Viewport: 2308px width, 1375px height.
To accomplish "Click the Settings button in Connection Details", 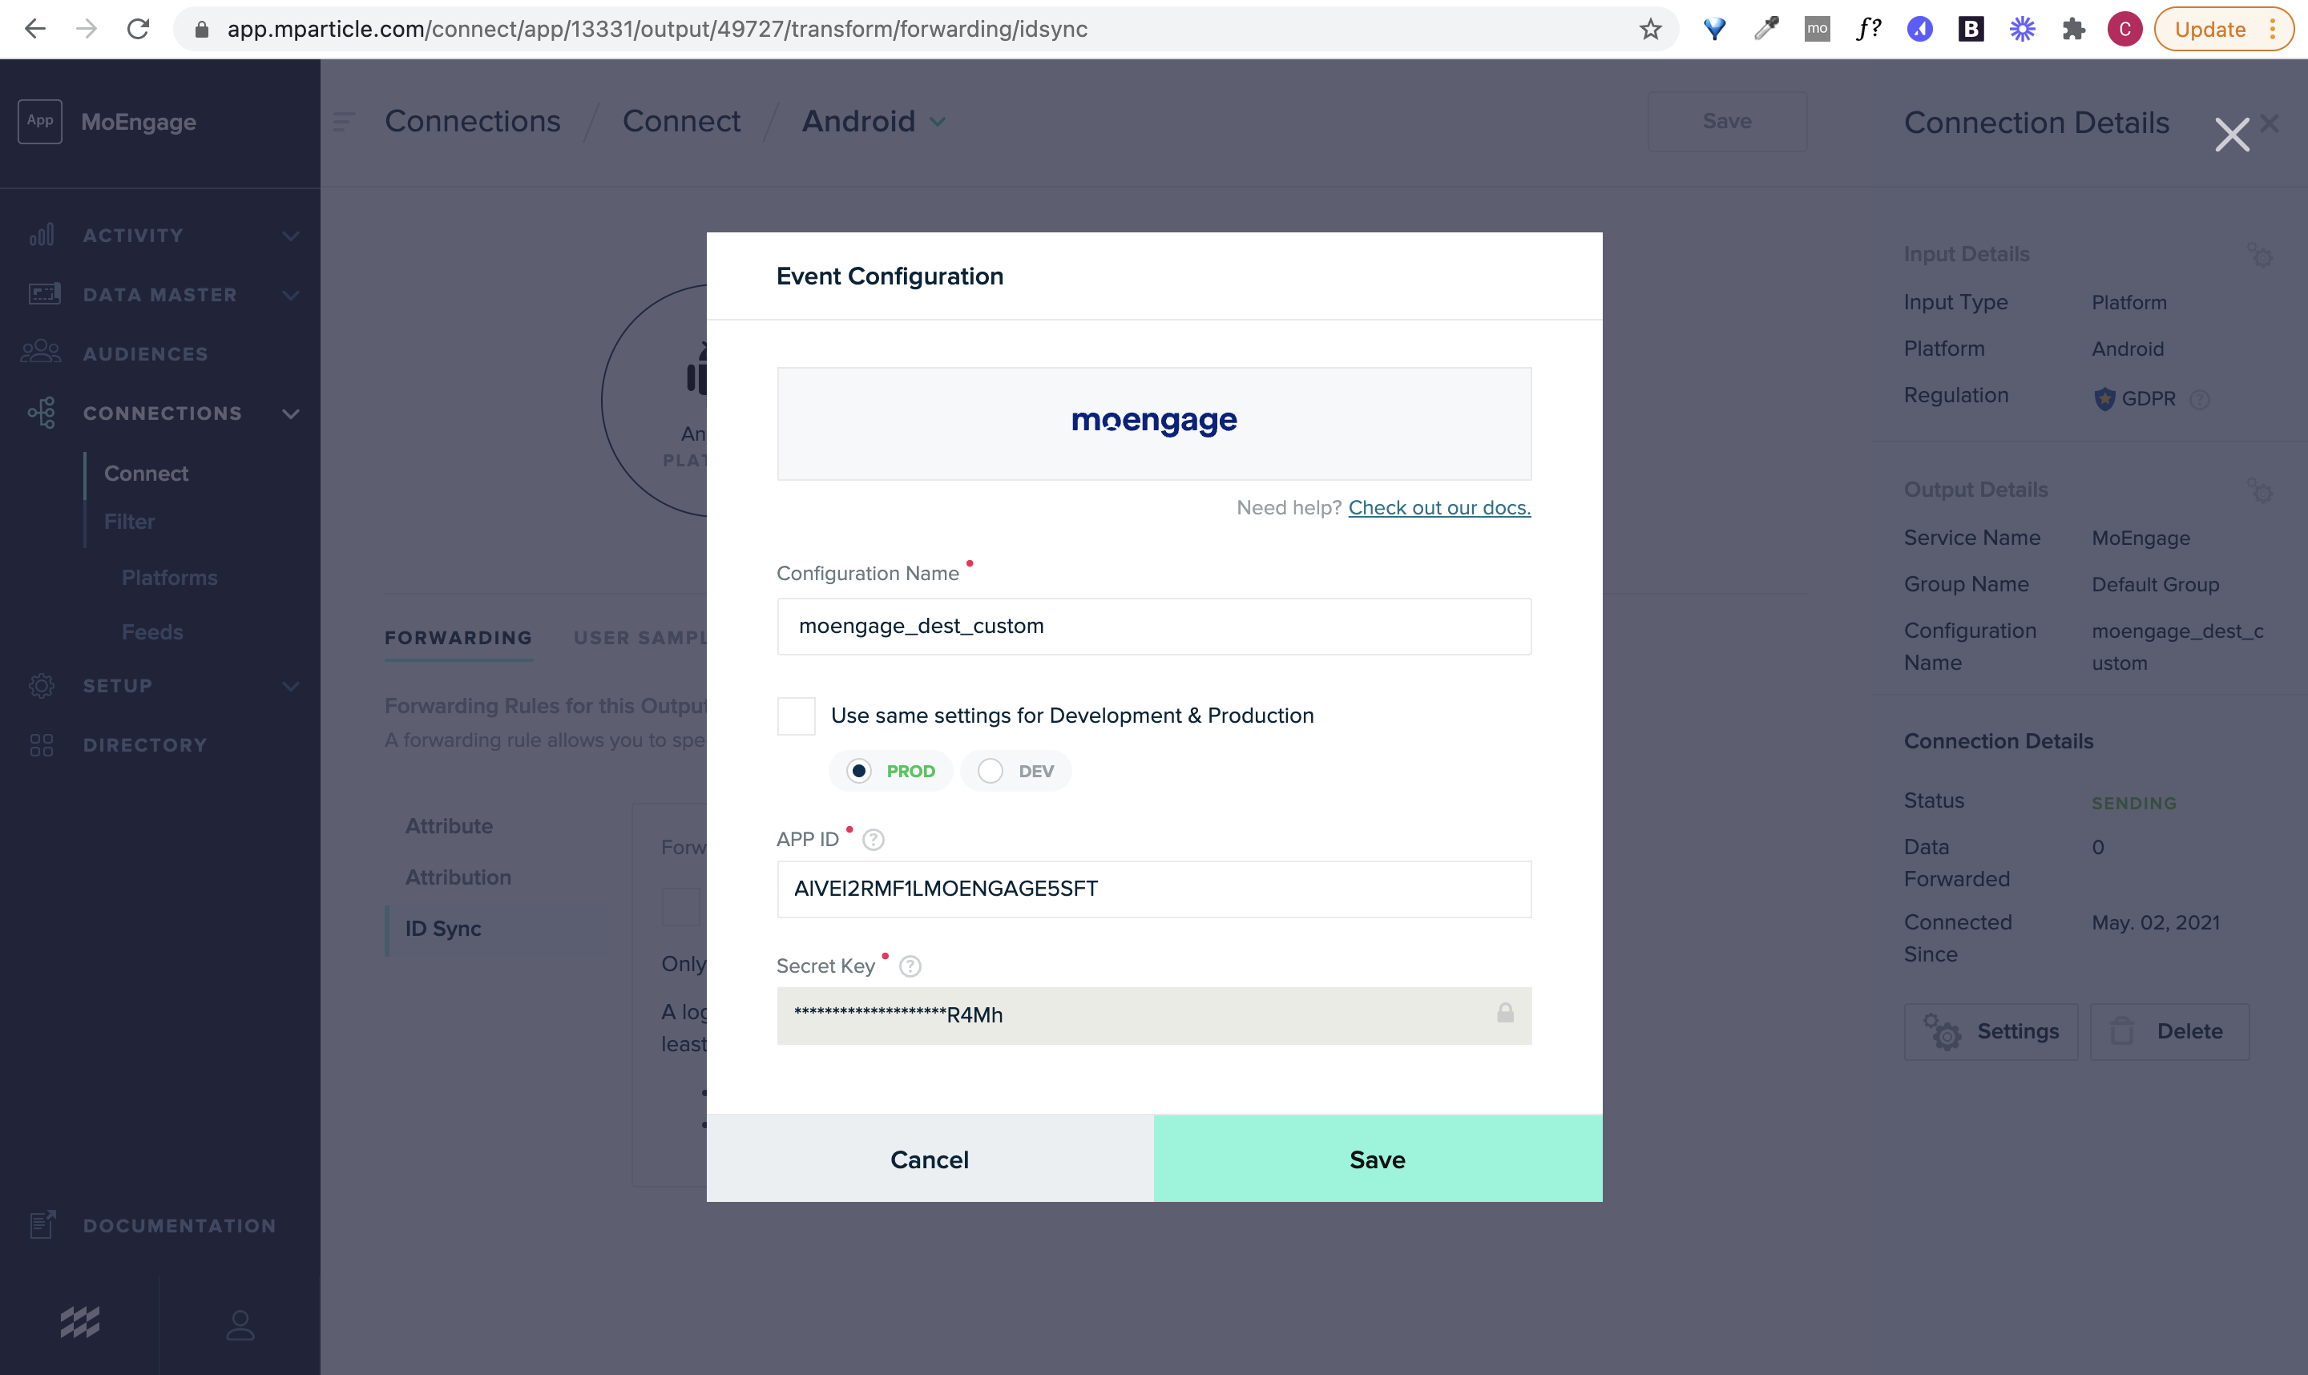I will [1990, 1031].
